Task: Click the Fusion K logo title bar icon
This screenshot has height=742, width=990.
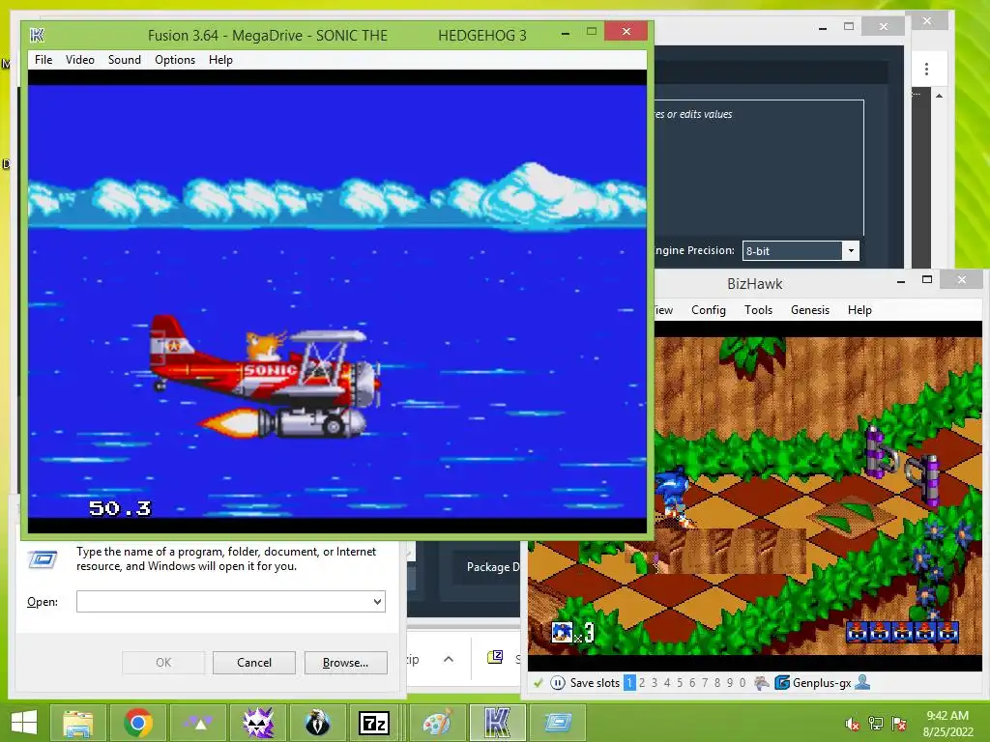Action: [x=38, y=36]
